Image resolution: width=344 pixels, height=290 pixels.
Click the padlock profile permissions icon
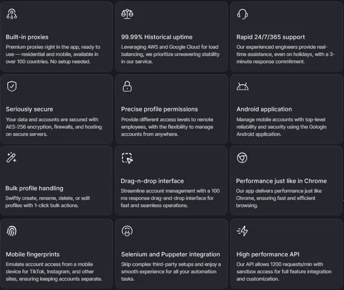[127, 86]
